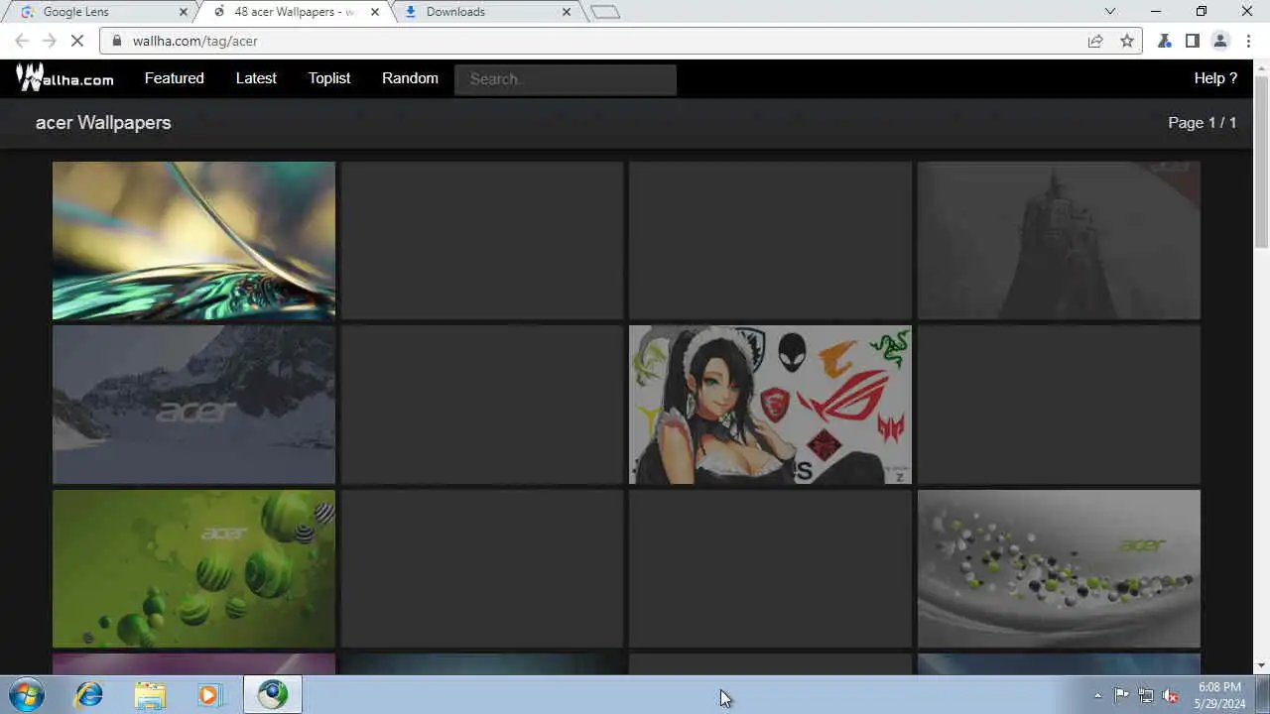Click the Show desktop button
The width and height of the screenshot is (1270, 714).
[1262, 695]
